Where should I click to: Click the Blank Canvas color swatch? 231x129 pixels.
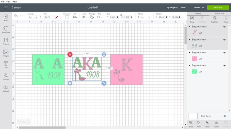click(193, 116)
